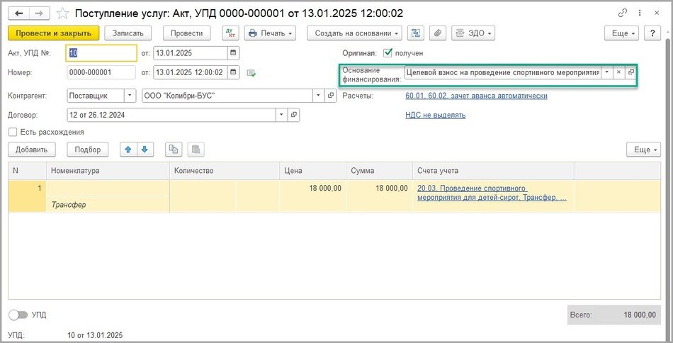673x343 pixels.
Task: Open the attached files paperclip icon
Action: [x=437, y=33]
